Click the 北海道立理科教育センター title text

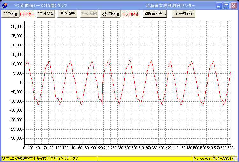(x=170, y=6)
